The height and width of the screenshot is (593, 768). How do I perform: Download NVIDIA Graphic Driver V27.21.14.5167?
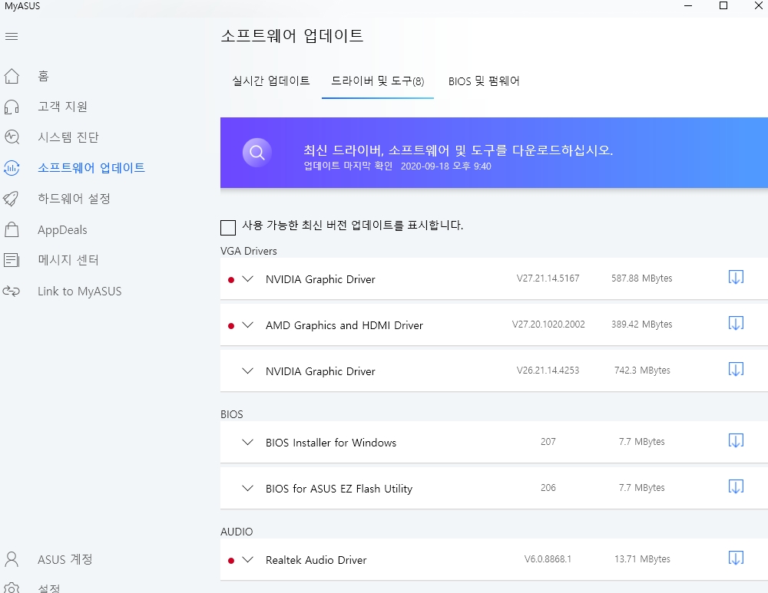[737, 278]
